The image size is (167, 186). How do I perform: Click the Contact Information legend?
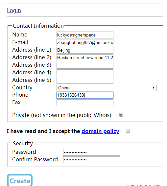coord(38,26)
